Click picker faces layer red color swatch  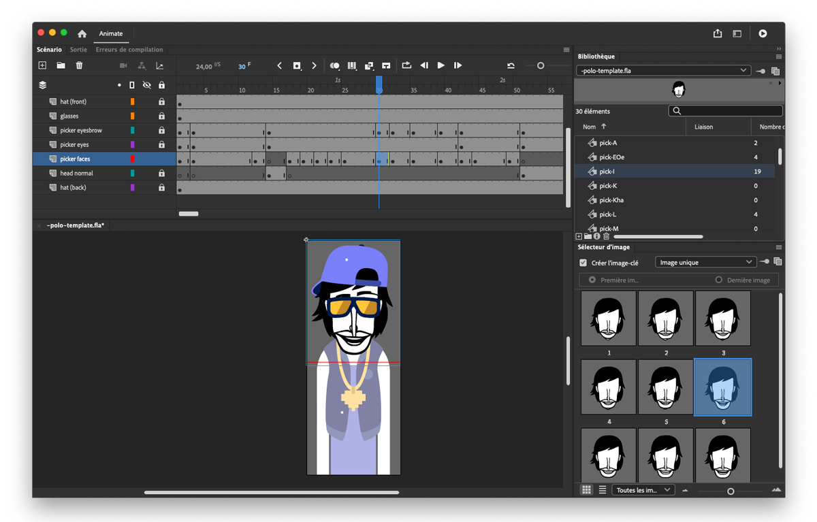(133, 159)
